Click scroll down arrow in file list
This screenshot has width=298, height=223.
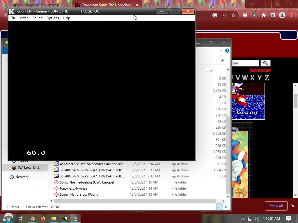[228, 196]
